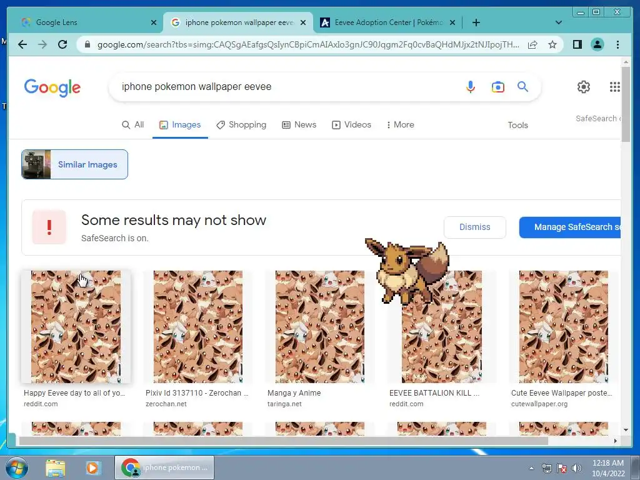
Task: Launch Windows Media Player from taskbar
Action: (93, 467)
